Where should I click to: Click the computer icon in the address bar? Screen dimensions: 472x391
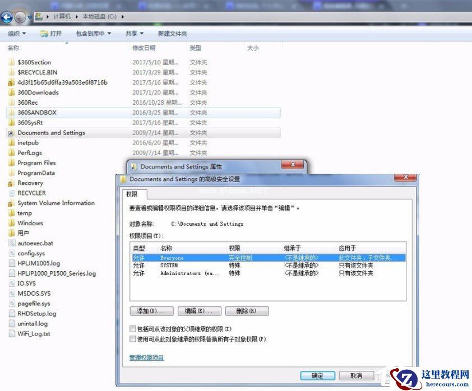coord(39,17)
